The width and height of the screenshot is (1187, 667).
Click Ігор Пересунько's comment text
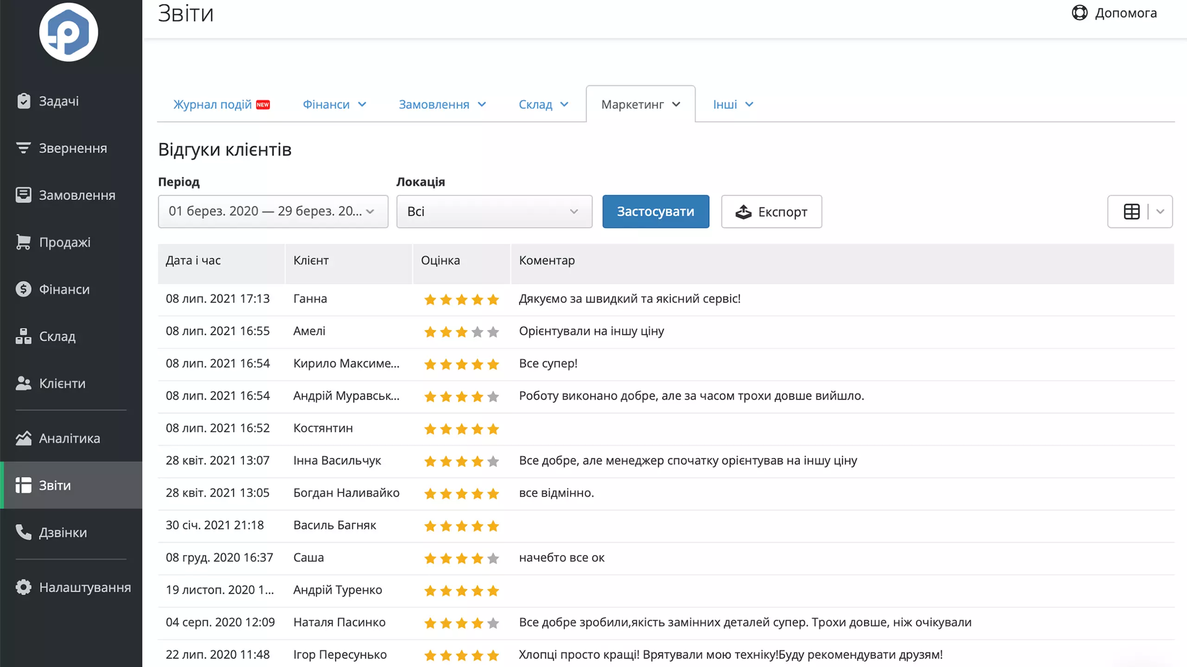[731, 654]
